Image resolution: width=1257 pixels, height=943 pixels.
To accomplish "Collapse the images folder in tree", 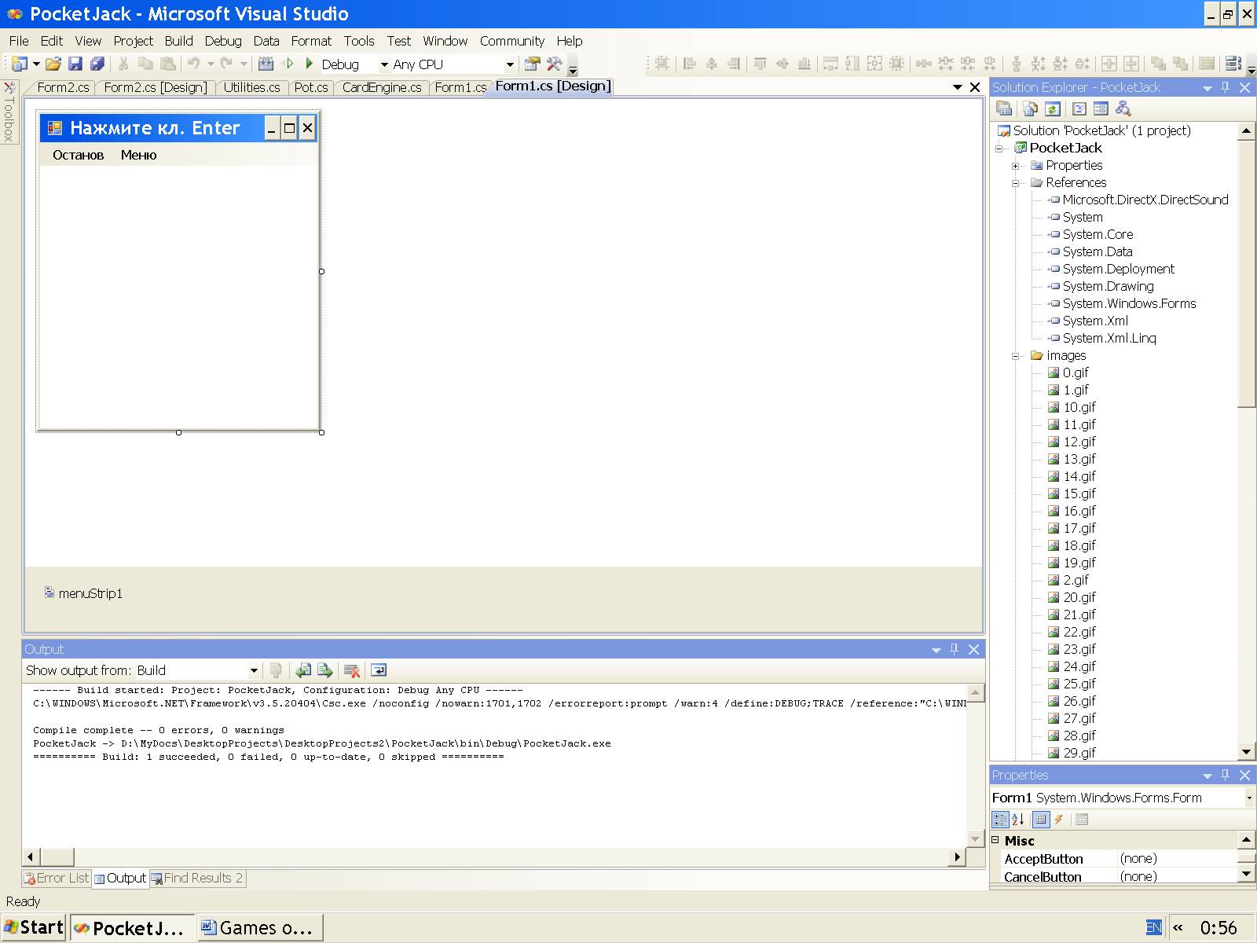I will tap(1015, 356).
